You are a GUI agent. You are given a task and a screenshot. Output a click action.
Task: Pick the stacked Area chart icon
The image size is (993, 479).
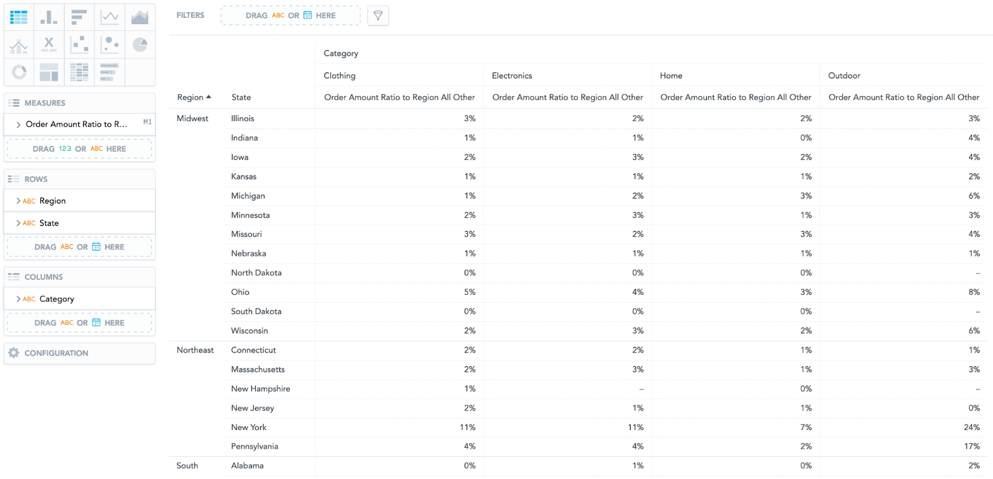click(140, 17)
